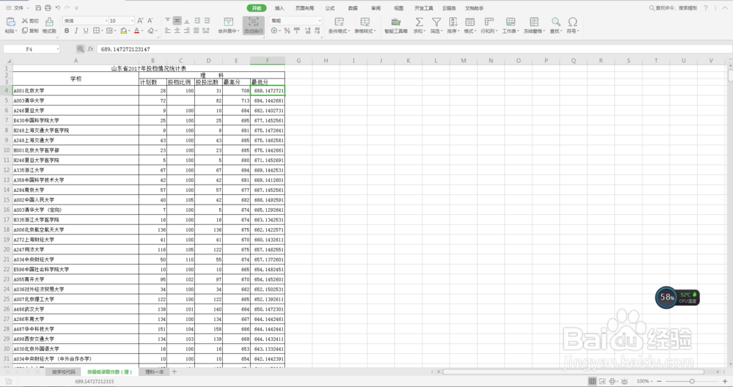Viewport: 733px width, 387px height.
Task: Open sheet tab 按学校代码
Action: pos(63,372)
